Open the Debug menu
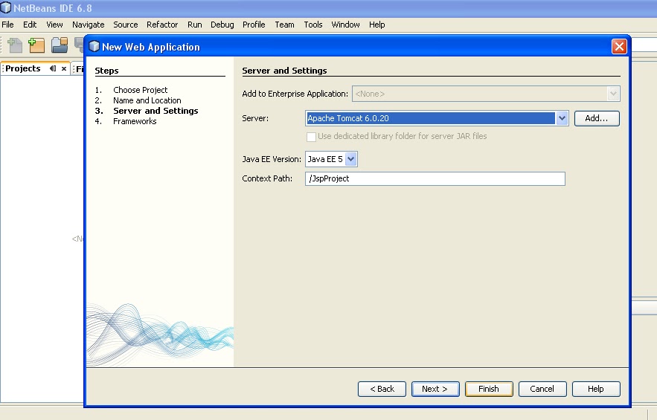The height and width of the screenshot is (420, 657). click(x=222, y=25)
